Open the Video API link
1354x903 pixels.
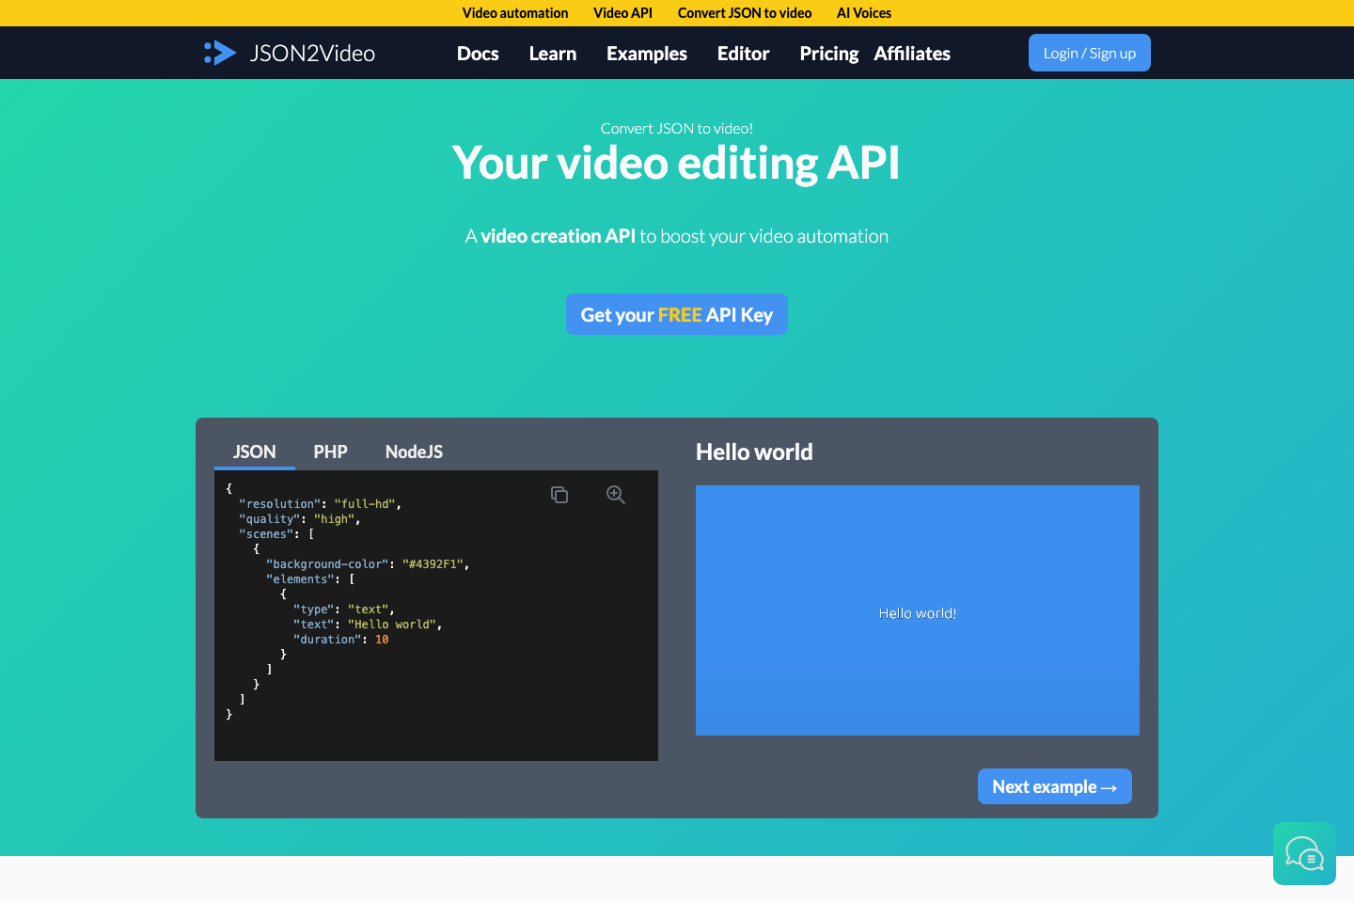pos(622,12)
